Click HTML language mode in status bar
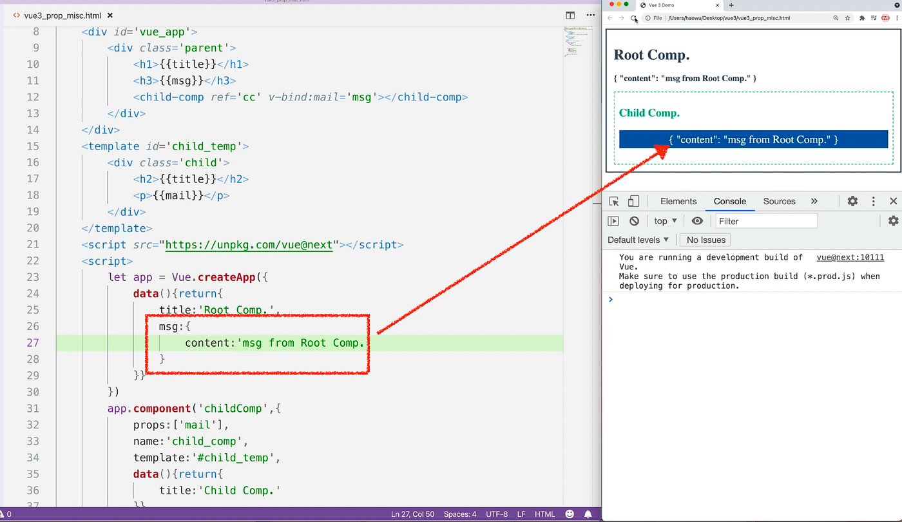Image resolution: width=902 pixels, height=522 pixels. (544, 514)
